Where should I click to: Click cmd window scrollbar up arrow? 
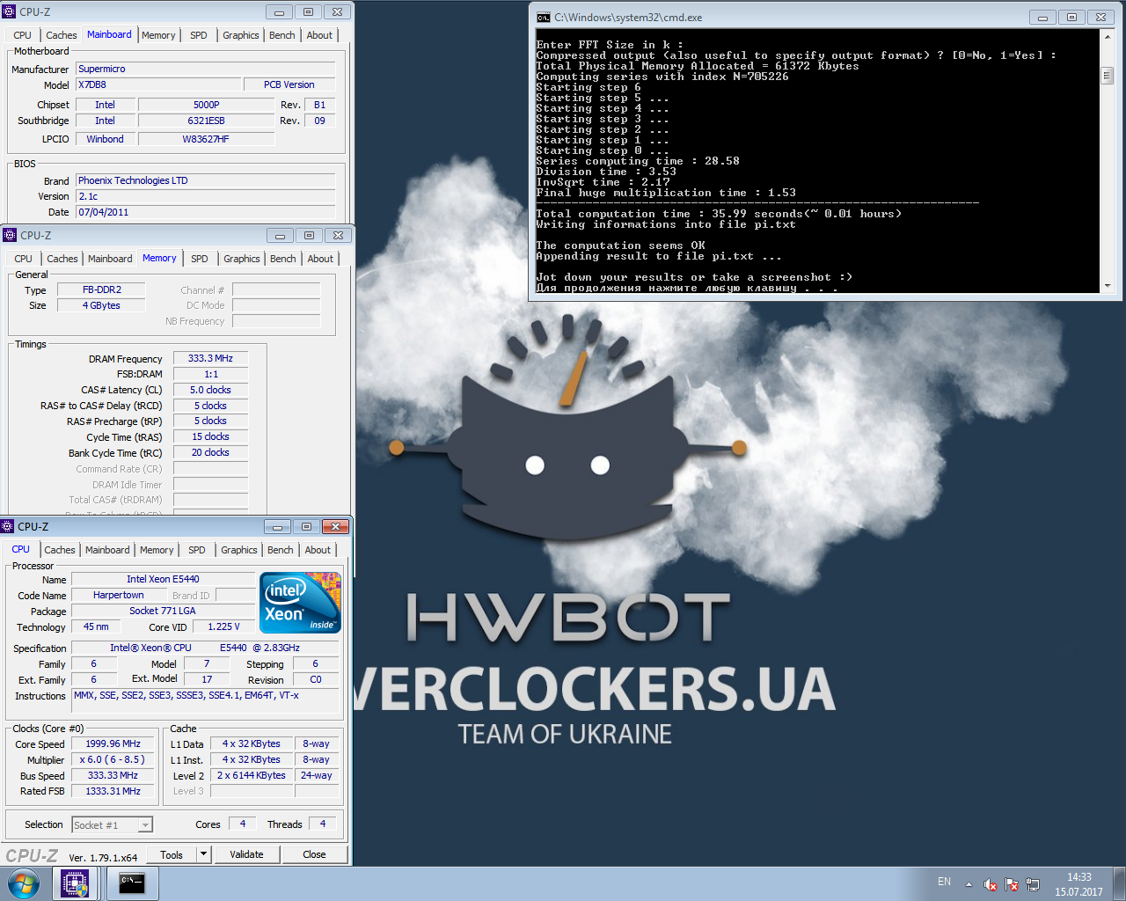tap(1107, 37)
